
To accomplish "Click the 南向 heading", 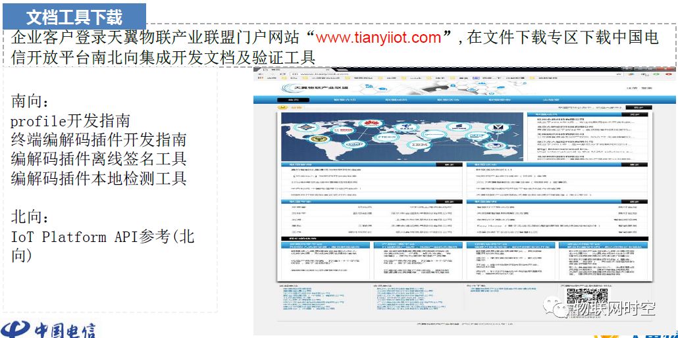I will [30, 101].
